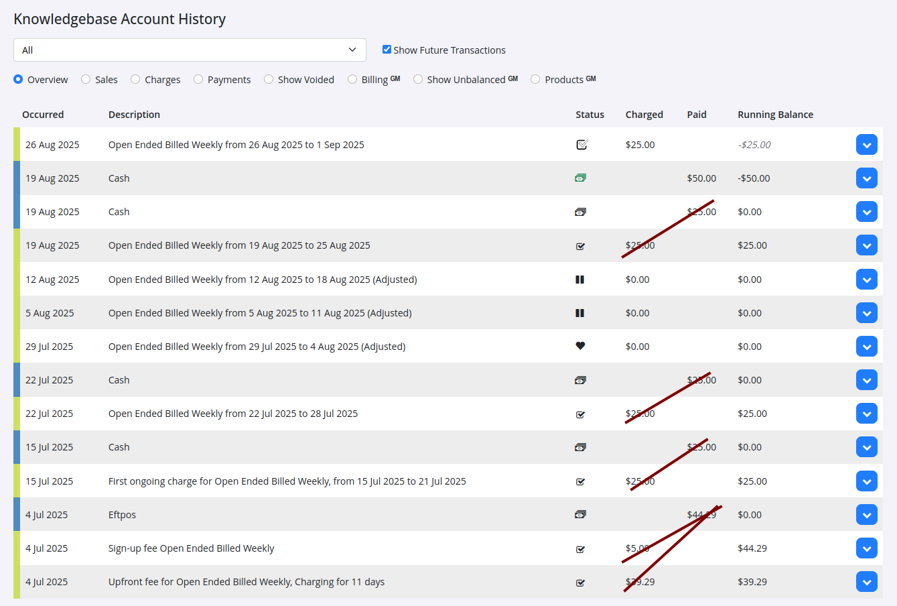Viewport: 897px width, 606px height.
Task: Select the Overview radio button
Action: [18, 79]
